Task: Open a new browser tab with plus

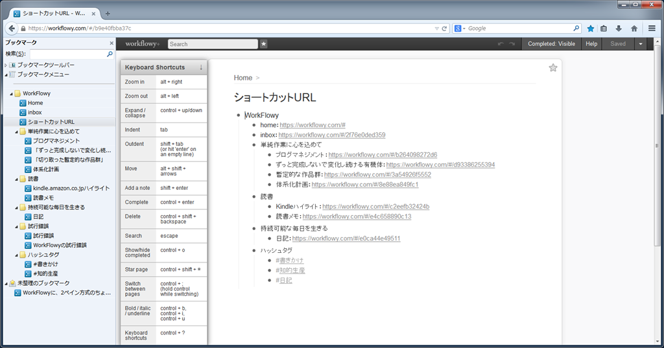Action: tap(108, 14)
